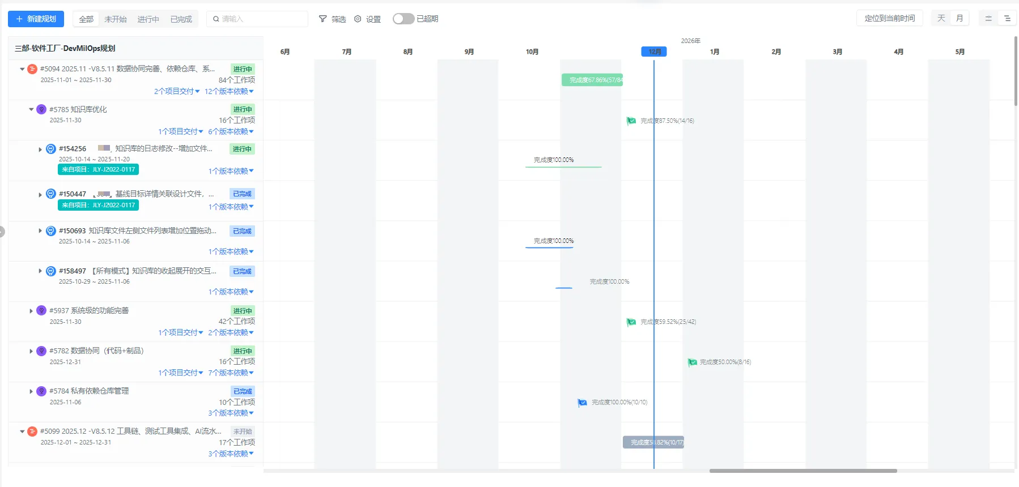Viewport: 1019px width, 487px height.
Task: Click green flag milestone for #5785
Action: click(631, 121)
